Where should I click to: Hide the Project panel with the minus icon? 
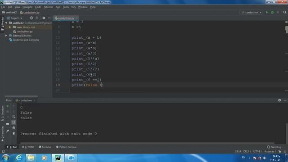[49, 18]
